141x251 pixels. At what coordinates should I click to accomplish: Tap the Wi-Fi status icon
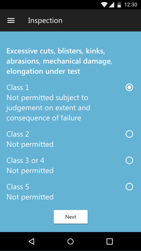(x=104, y=5)
